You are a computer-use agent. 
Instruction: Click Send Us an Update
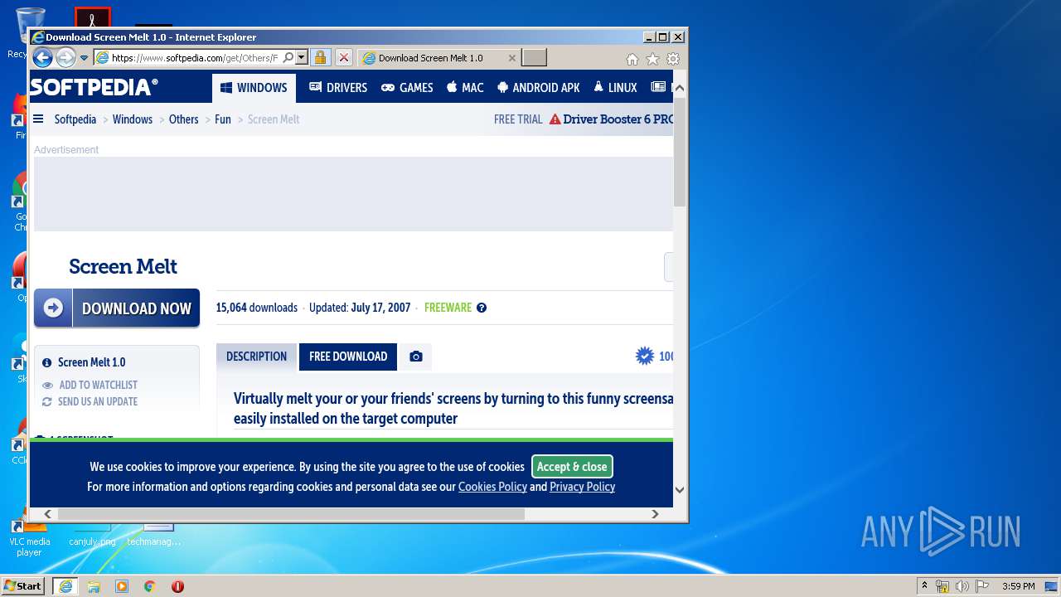tap(90, 401)
